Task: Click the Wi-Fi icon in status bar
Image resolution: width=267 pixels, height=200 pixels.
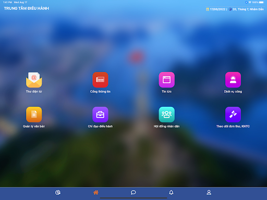Action: tap(250, 2)
